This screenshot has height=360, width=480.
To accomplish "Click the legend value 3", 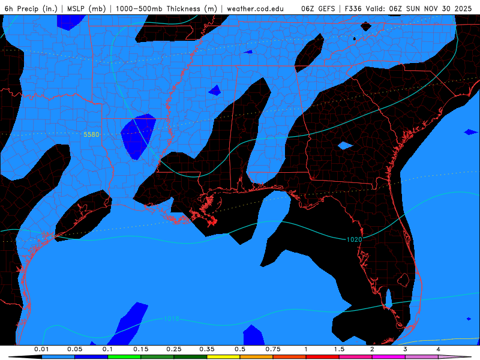I will point(405,349).
